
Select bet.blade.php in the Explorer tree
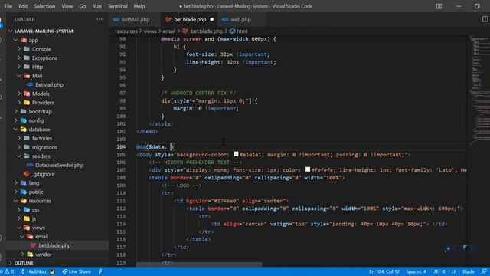(x=54, y=245)
